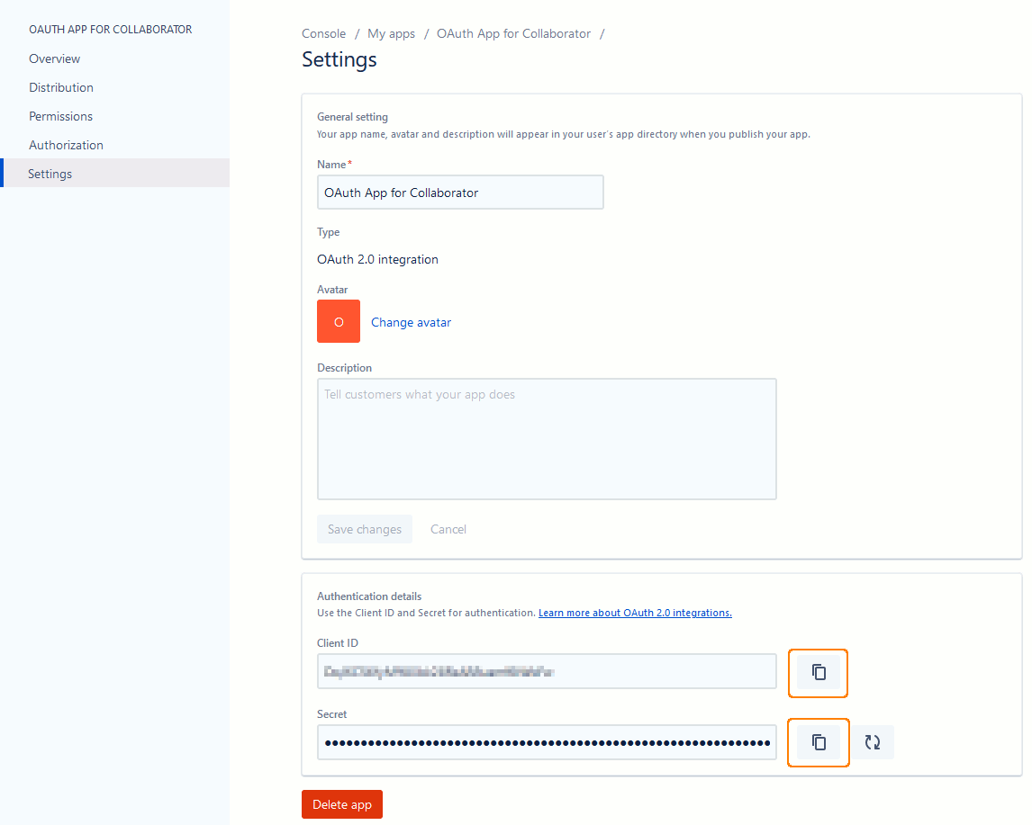The height and width of the screenshot is (825, 1032).
Task: Open the Change avatar option
Action: tap(411, 322)
